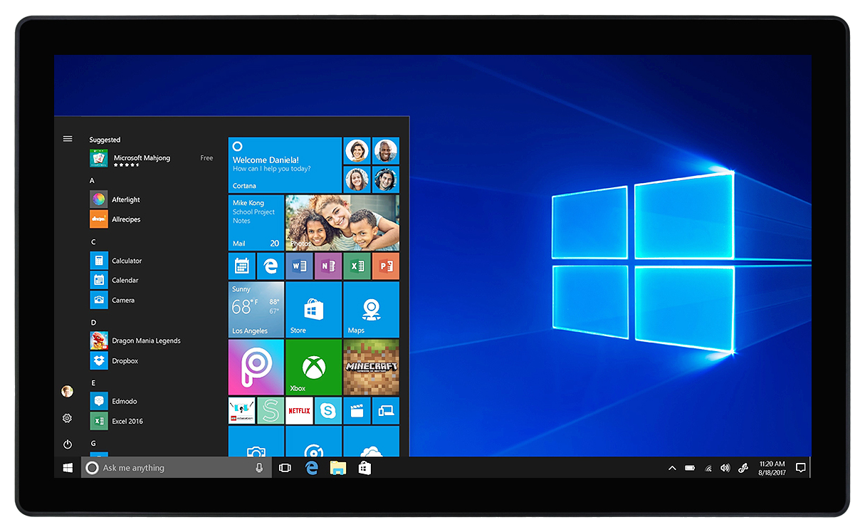
Task: Jump to letter E section header
Action: click(93, 382)
